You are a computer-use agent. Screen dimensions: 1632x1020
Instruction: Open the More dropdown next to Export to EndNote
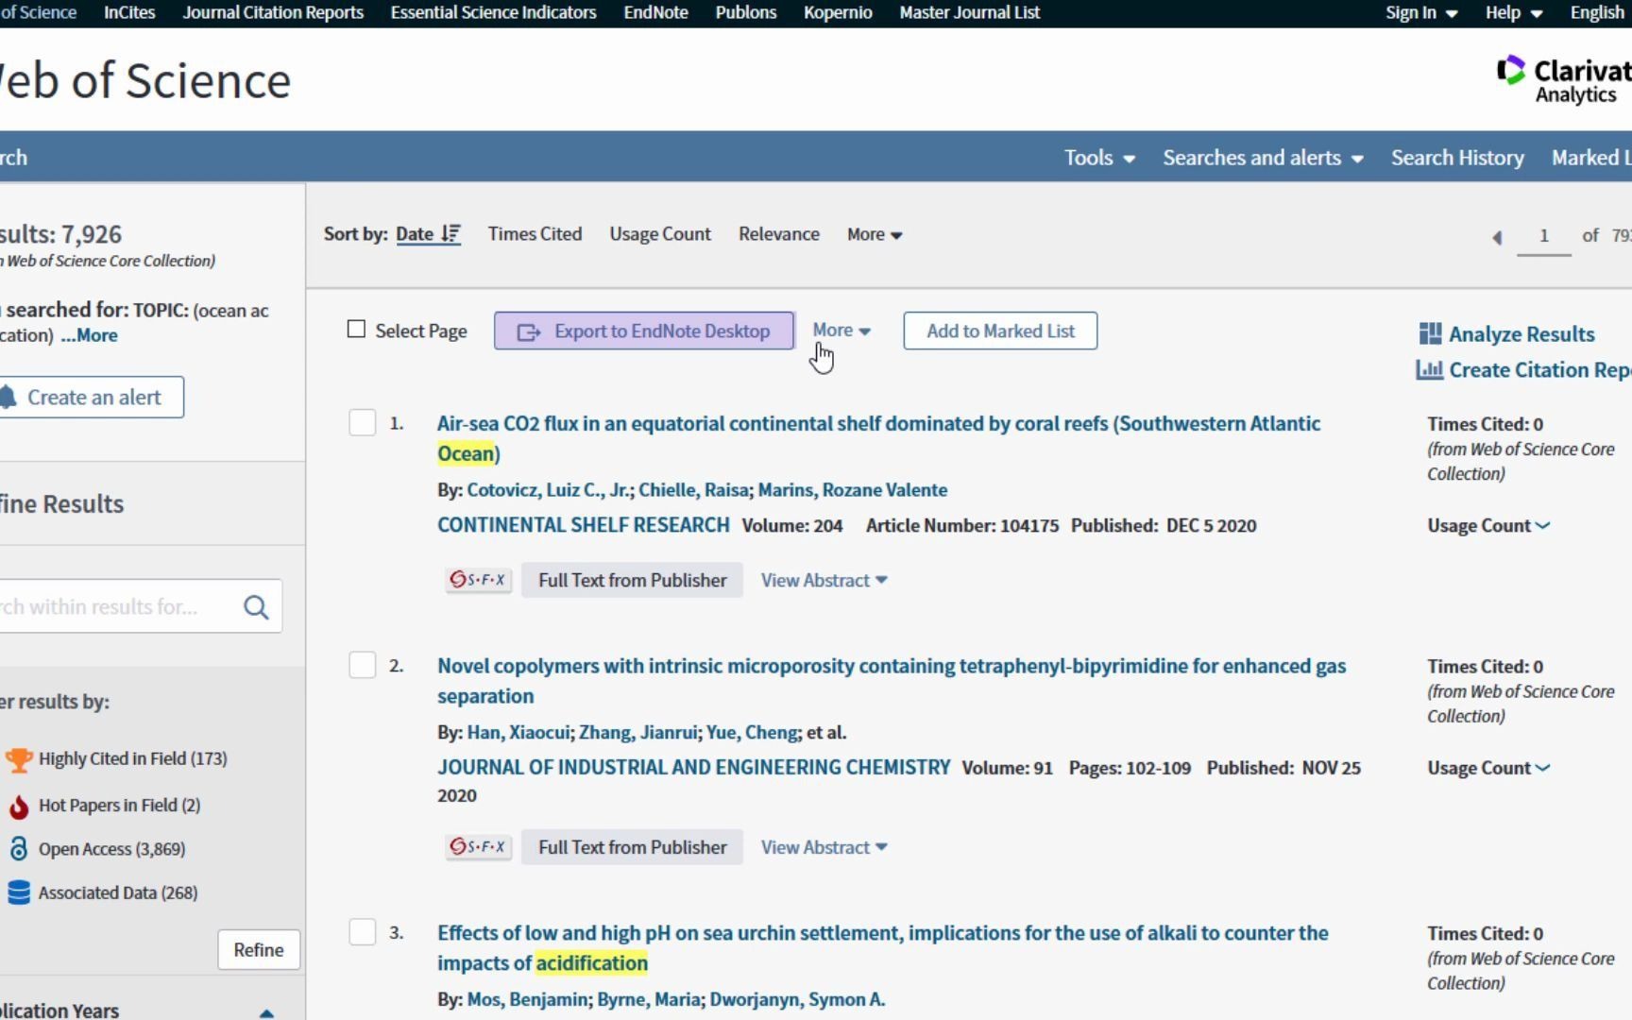(x=841, y=331)
